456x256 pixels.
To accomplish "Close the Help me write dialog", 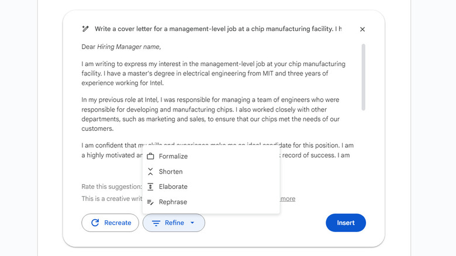I will click(x=362, y=29).
